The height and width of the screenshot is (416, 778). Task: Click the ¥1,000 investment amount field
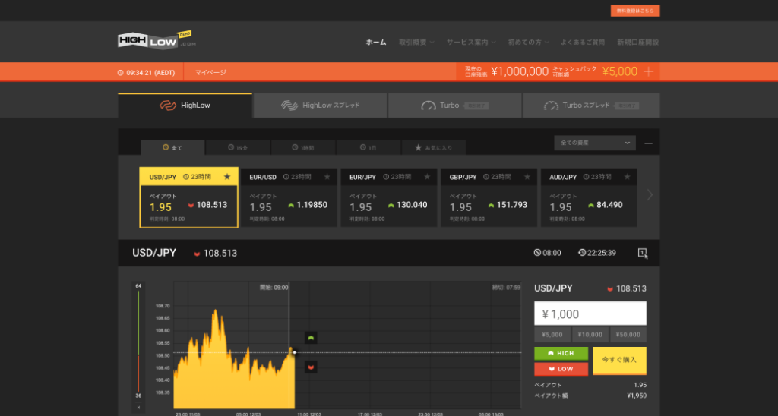(590, 314)
